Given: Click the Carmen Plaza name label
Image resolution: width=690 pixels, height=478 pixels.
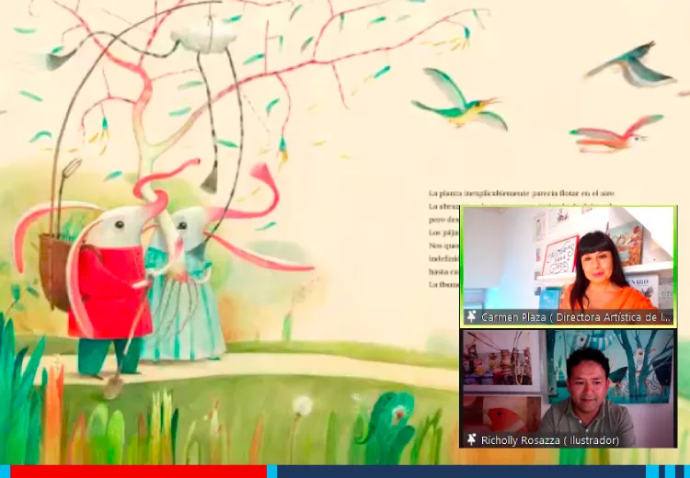Looking at the screenshot, I should [x=576, y=317].
